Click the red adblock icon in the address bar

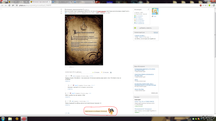pos(201,5)
